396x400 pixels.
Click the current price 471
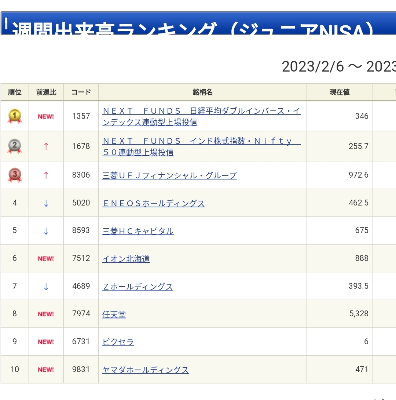tap(362, 370)
